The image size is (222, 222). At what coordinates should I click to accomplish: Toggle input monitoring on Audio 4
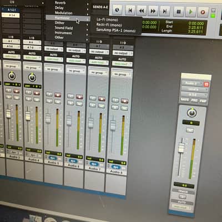point(28,92)
